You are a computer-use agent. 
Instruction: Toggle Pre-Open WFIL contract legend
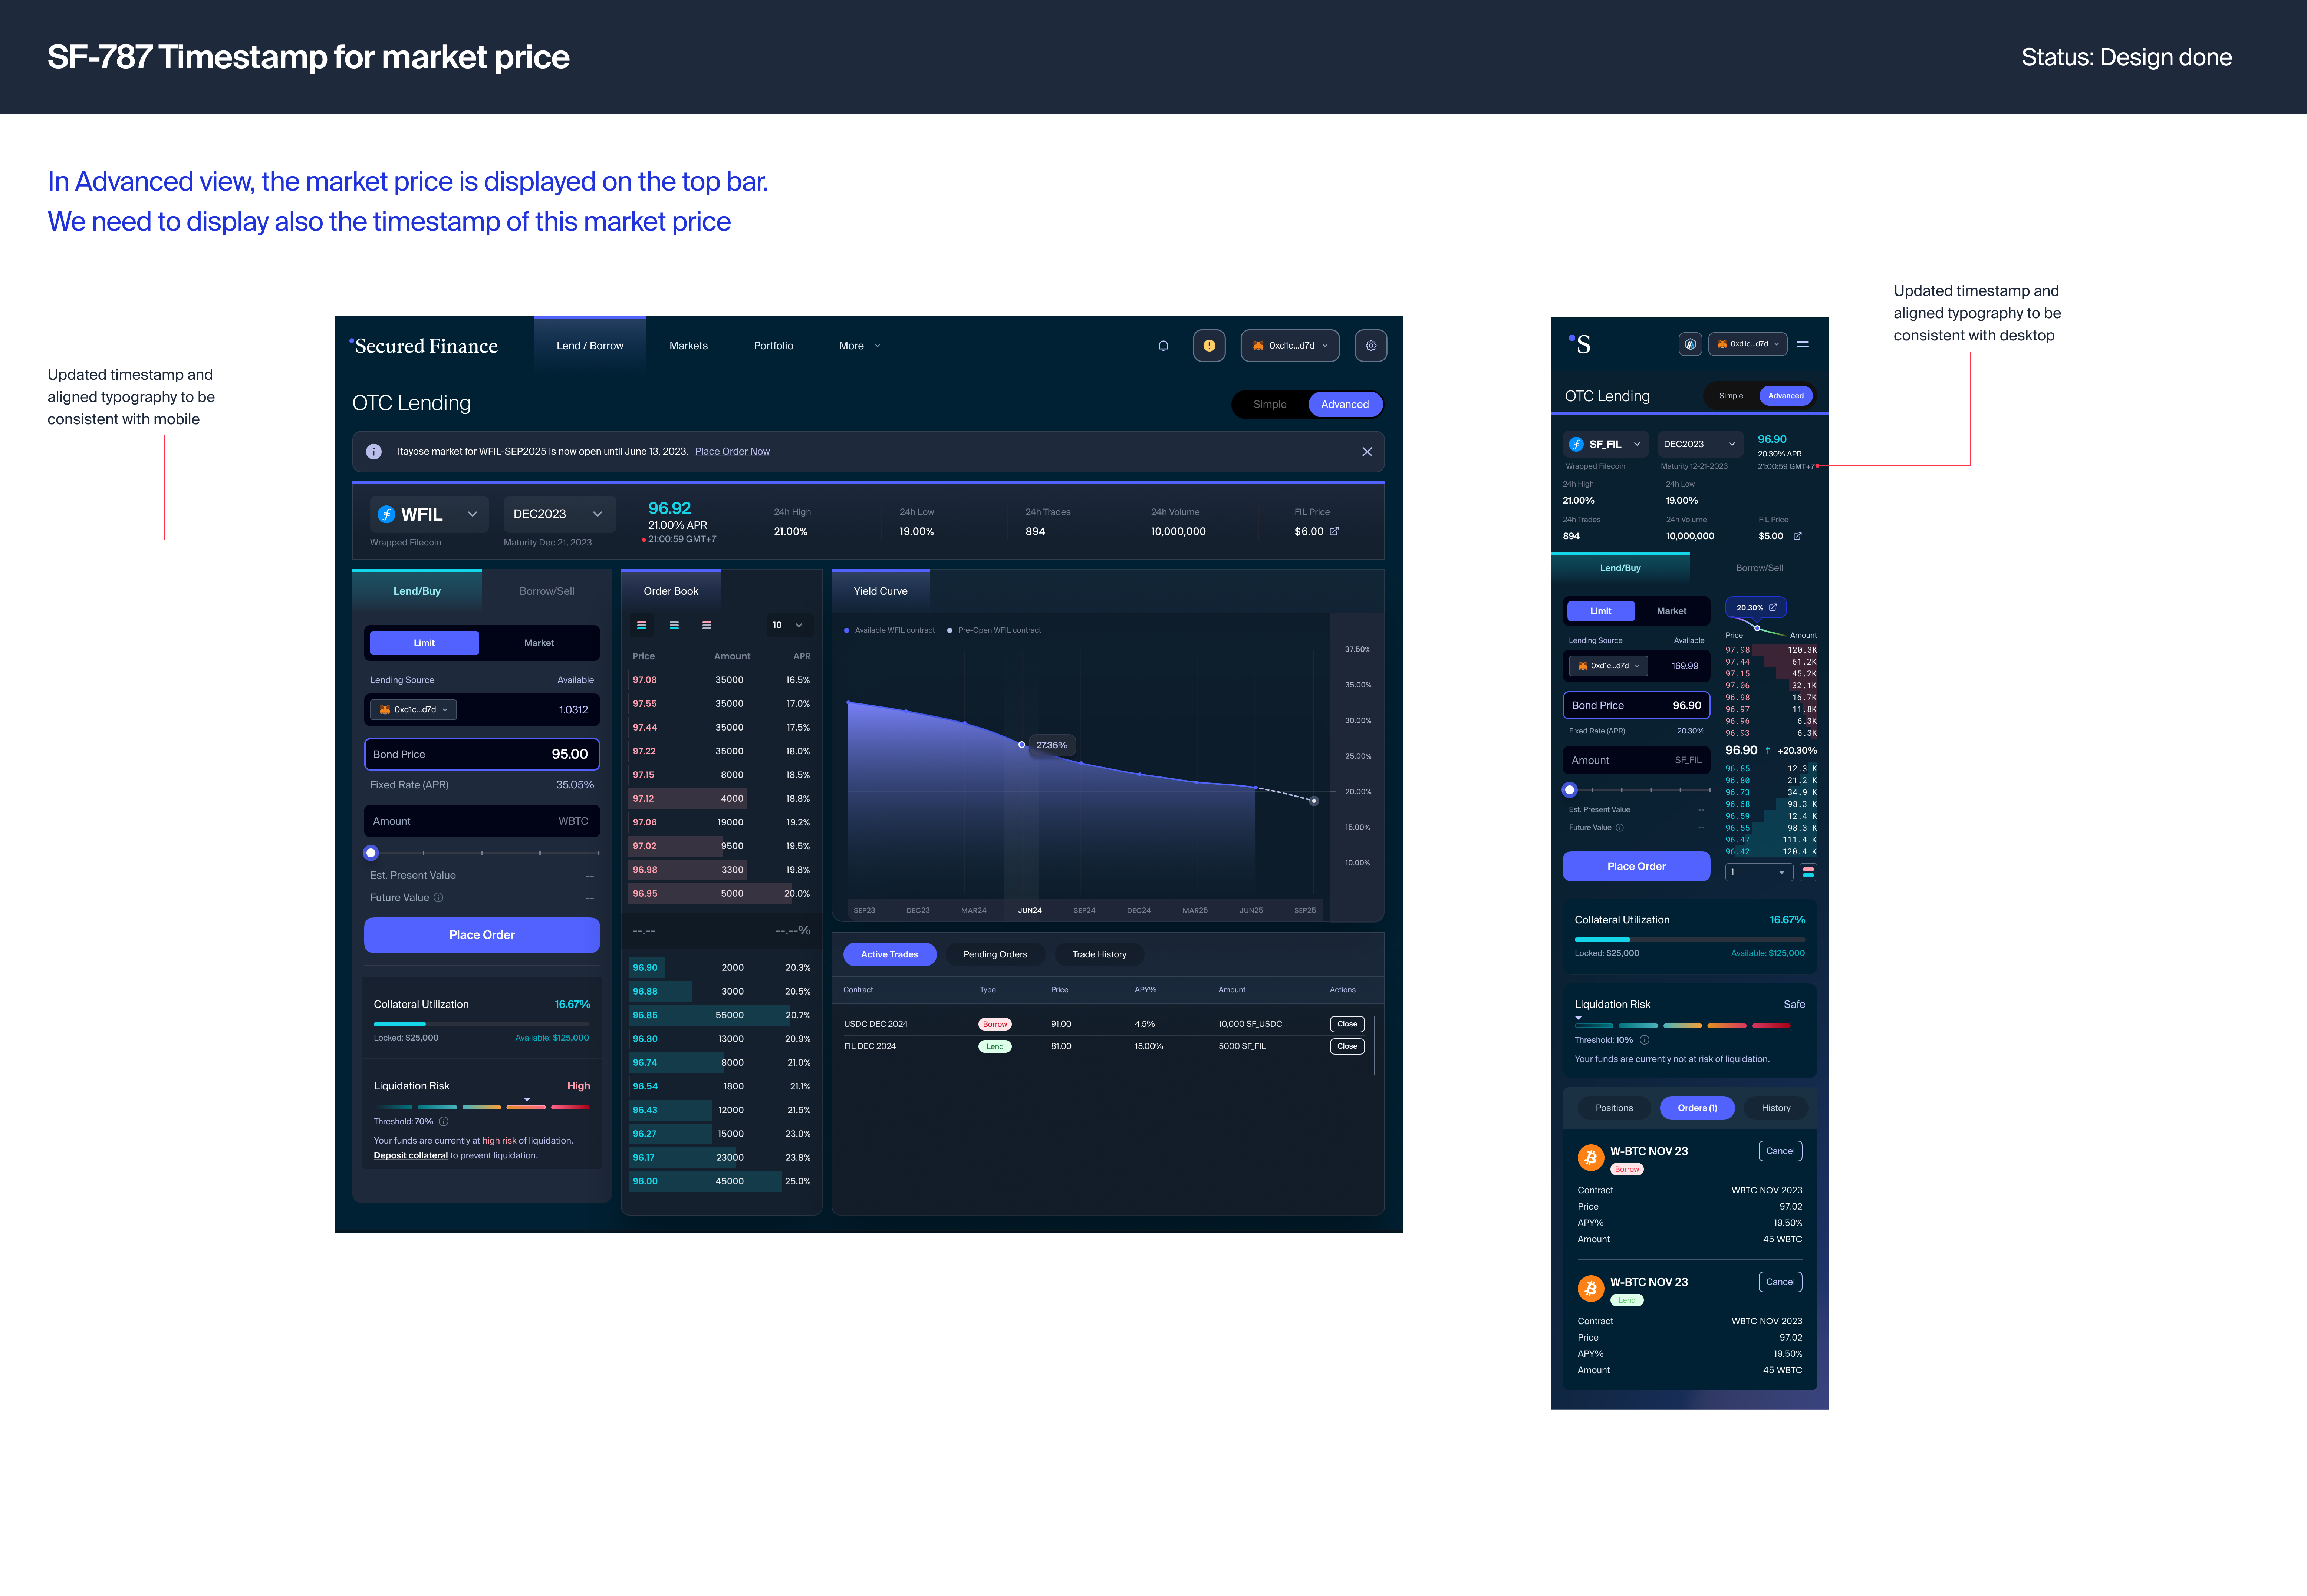[994, 630]
